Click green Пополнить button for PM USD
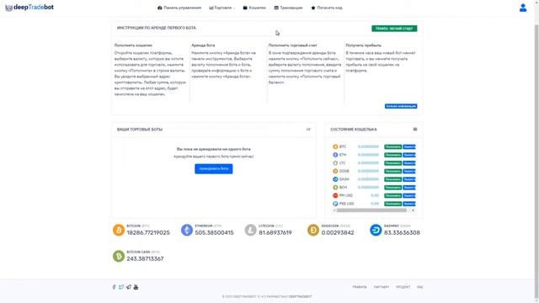 (x=393, y=195)
